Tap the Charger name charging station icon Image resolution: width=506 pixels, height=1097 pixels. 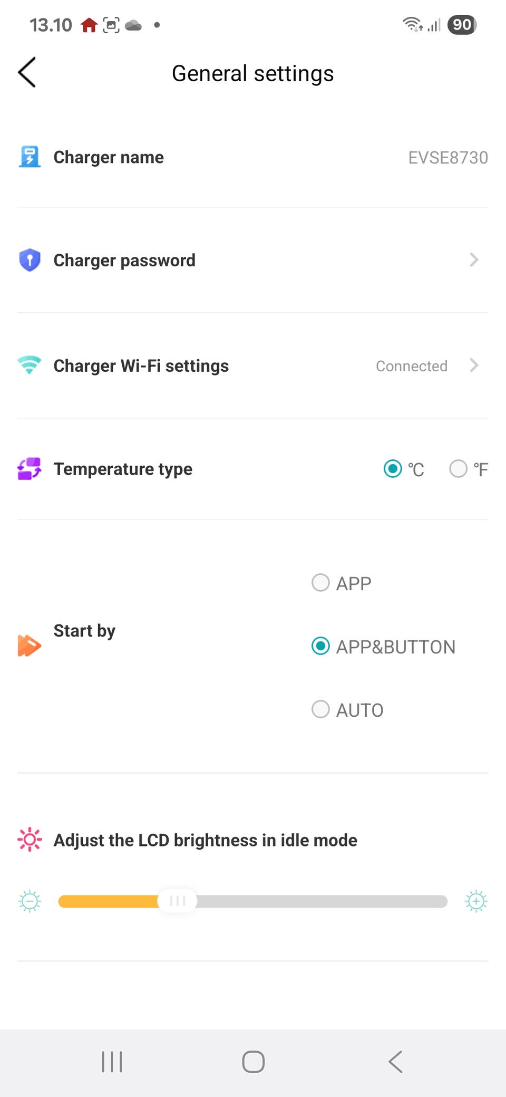[x=30, y=157]
